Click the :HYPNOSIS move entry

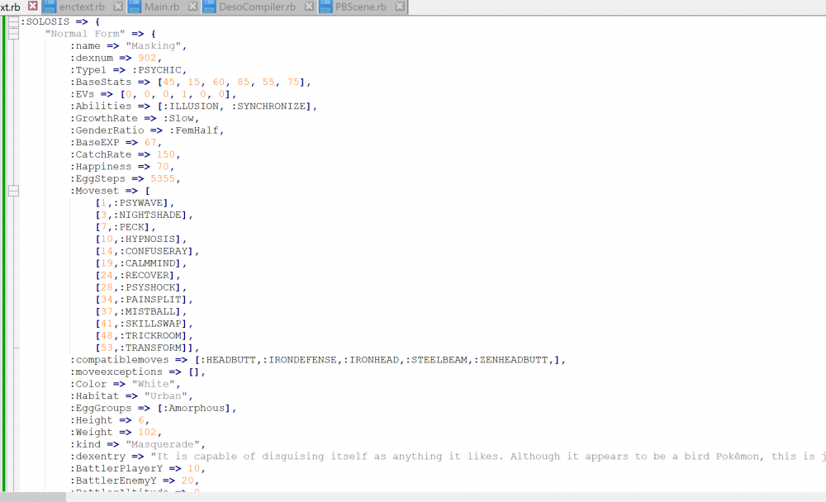pos(140,239)
